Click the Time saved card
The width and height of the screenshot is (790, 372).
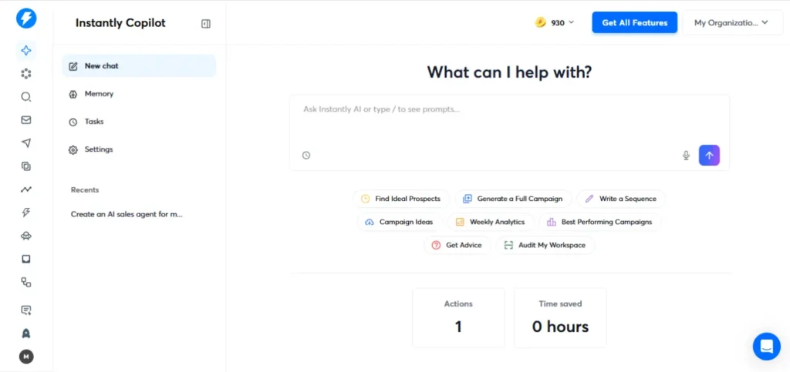560,318
